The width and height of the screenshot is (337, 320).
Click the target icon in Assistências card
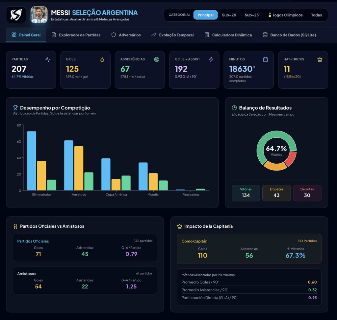[x=157, y=59]
